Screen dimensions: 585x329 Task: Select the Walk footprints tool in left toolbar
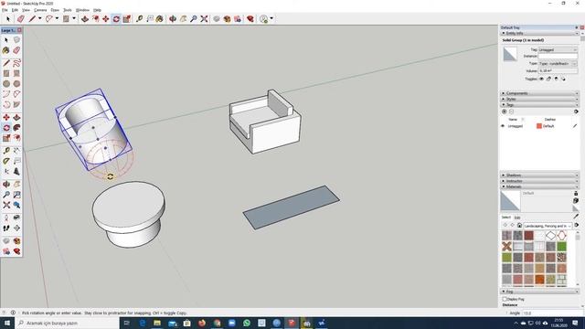tap(6, 228)
